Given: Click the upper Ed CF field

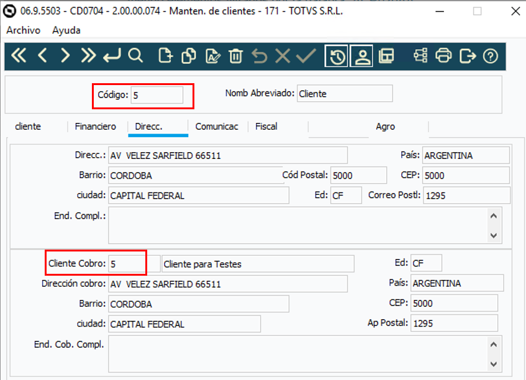Looking at the screenshot, I should 346,195.
